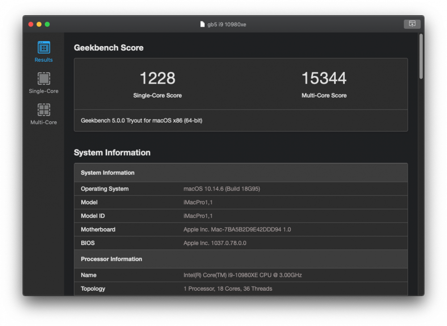Open the Results sidebar section

[44, 51]
